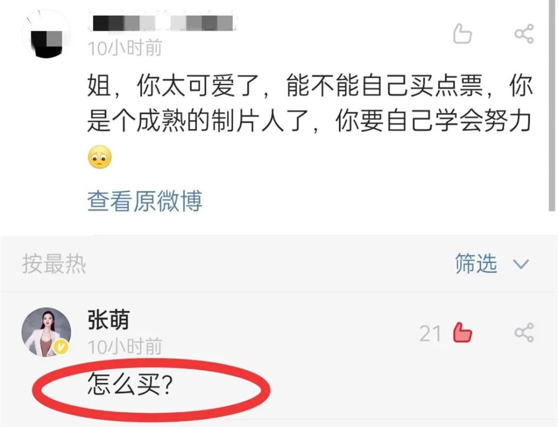The width and height of the screenshot is (558, 427).
Task: Tap the flushed face emoji in comment
Action: tap(100, 157)
